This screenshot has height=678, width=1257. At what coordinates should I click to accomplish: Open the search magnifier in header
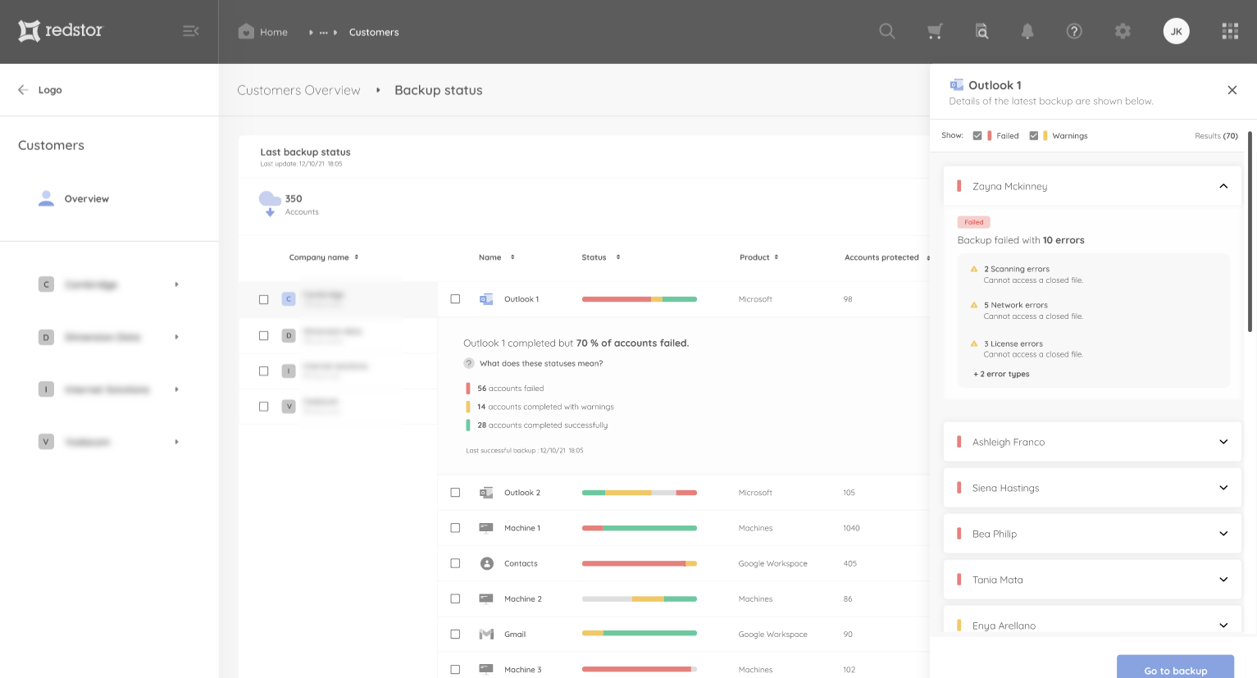886,31
